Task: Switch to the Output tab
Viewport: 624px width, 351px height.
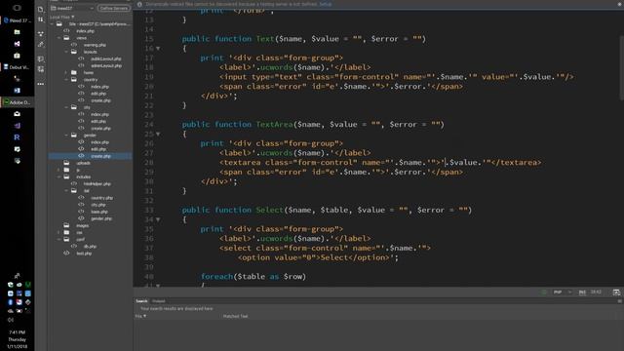Action: (158, 301)
